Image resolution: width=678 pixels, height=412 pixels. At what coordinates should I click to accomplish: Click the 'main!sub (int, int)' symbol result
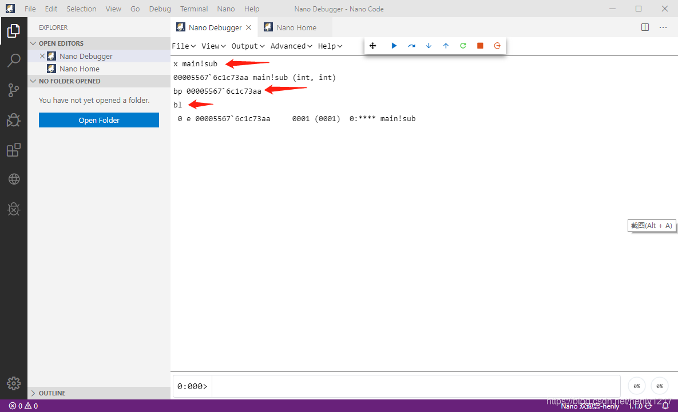click(294, 77)
